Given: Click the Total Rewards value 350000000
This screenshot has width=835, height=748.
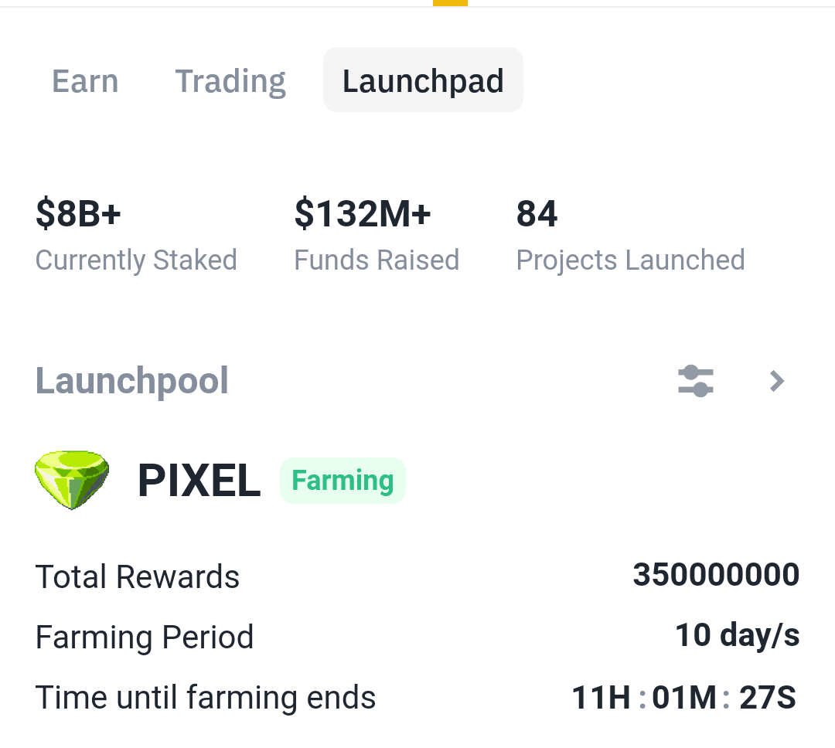Looking at the screenshot, I should [717, 574].
